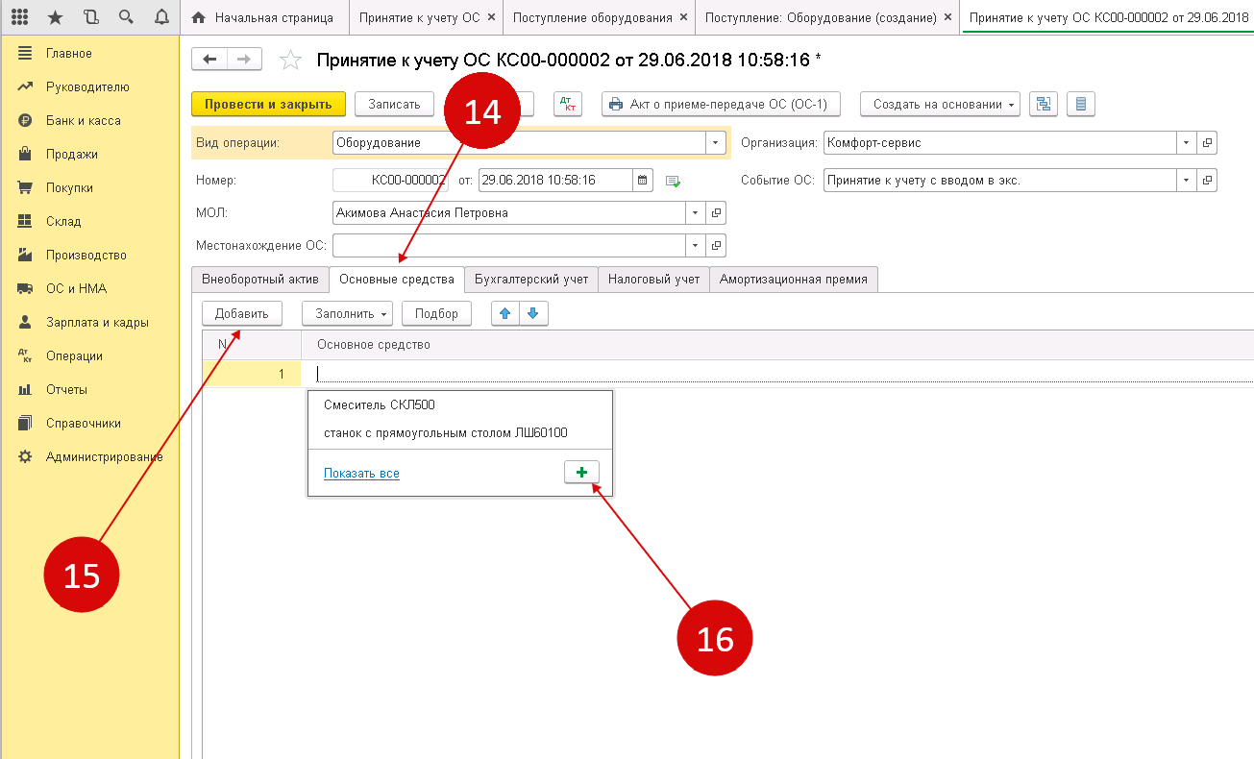Screen dimensions: 1254x759
Task: Click the Подбор button
Action: 436,313
